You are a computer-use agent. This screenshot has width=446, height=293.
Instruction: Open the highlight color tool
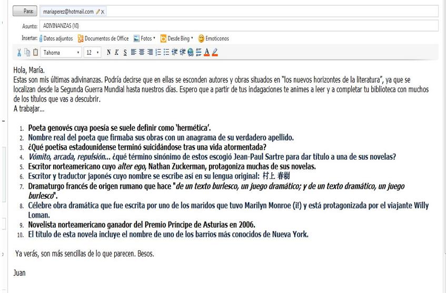215,52
